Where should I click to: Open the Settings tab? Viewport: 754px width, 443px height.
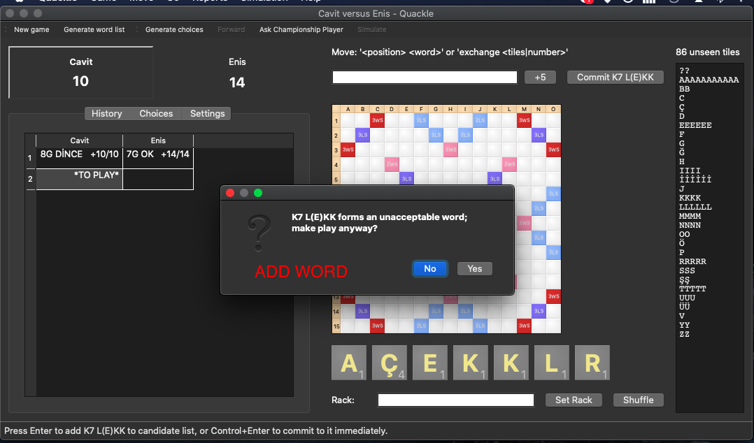click(x=208, y=113)
